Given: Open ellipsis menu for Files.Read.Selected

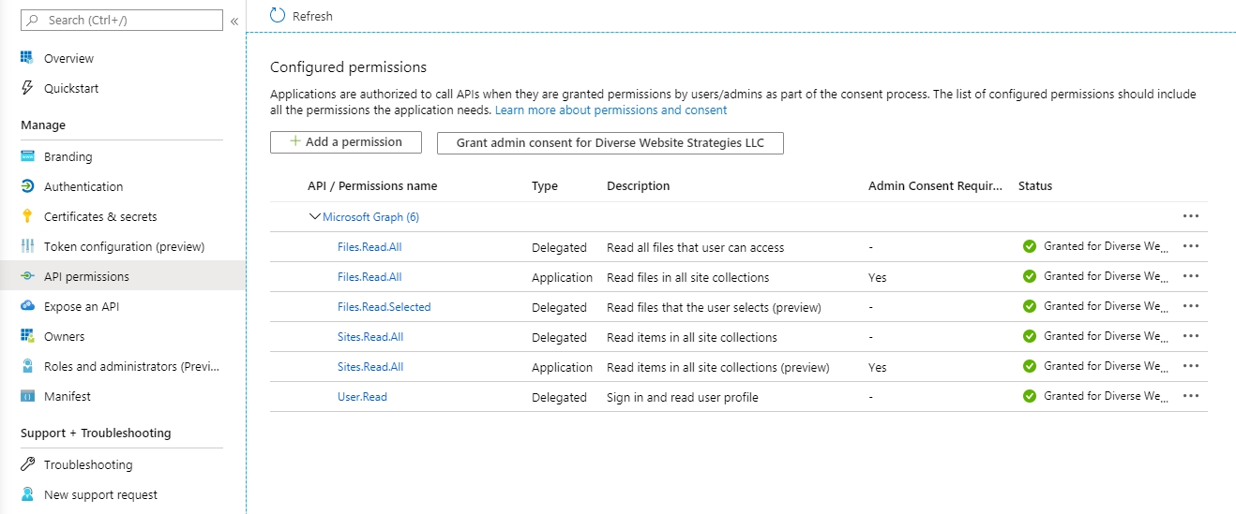Looking at the screenshot, I should (x=1191, y=306).
